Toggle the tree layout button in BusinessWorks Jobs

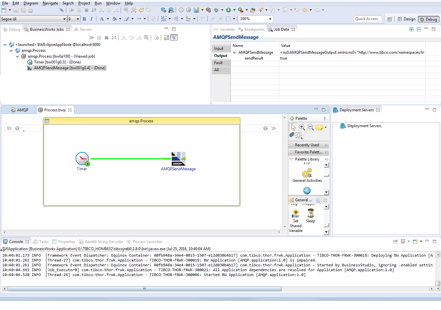click(174, 38)
